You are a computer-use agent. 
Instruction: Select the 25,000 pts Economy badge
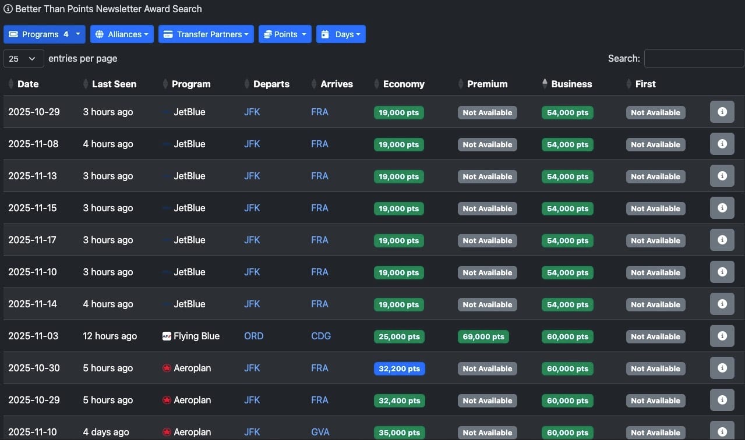[399, 336]
